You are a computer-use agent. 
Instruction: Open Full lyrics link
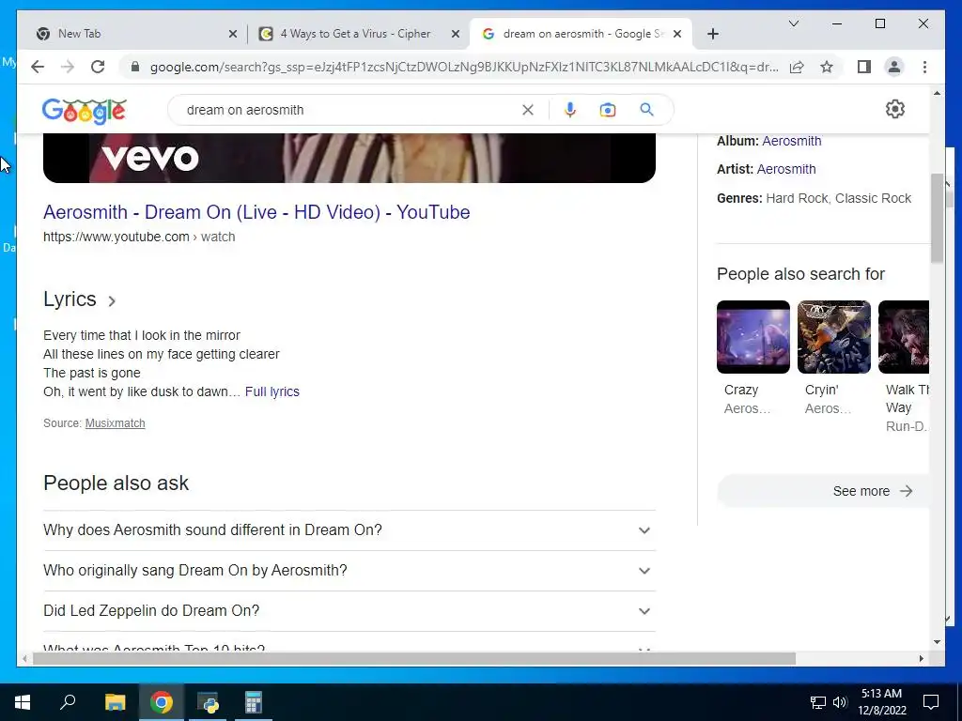point(272,391)
